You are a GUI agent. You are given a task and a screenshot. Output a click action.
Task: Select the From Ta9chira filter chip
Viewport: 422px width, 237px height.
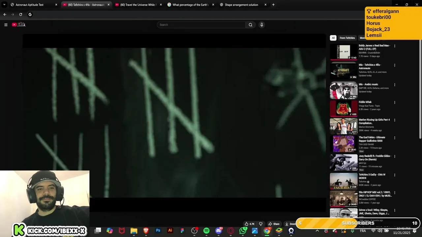[347, 38]
